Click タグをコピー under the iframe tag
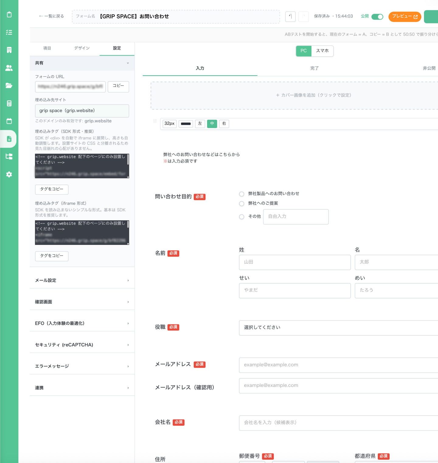This screenshot has height=463, width=438. coord(52,256)
